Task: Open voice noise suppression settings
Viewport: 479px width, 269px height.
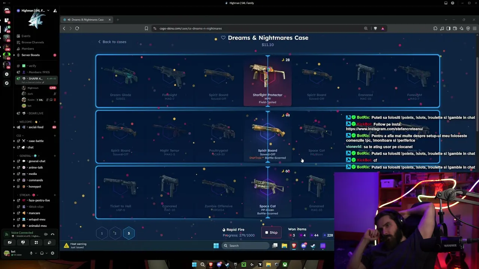Action: click(46, 234)
